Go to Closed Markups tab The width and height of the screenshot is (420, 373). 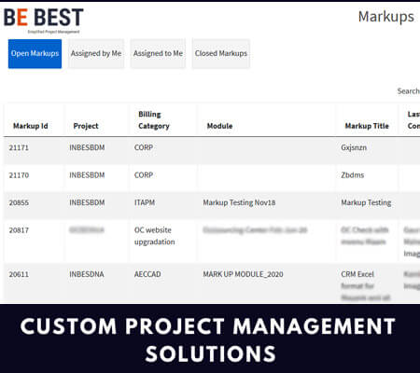[221, 53]
